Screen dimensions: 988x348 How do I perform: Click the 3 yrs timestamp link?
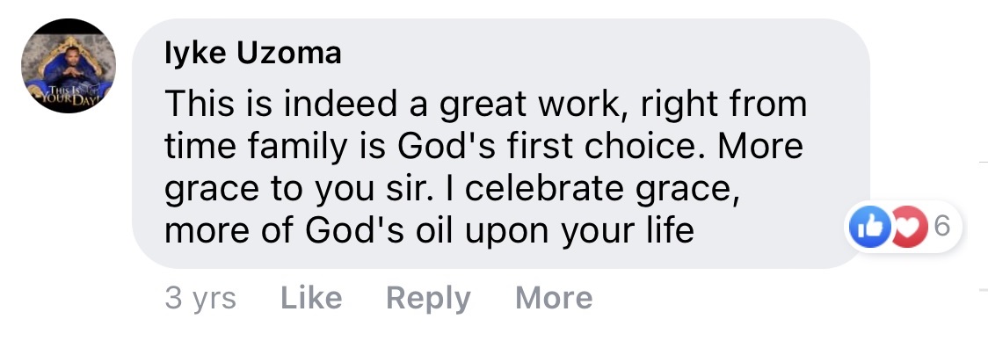(x=200, y=298)
